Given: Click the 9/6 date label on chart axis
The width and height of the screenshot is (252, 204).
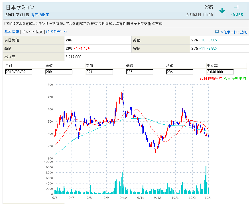Looking at the screenshot, I should [x=55, y=198].
